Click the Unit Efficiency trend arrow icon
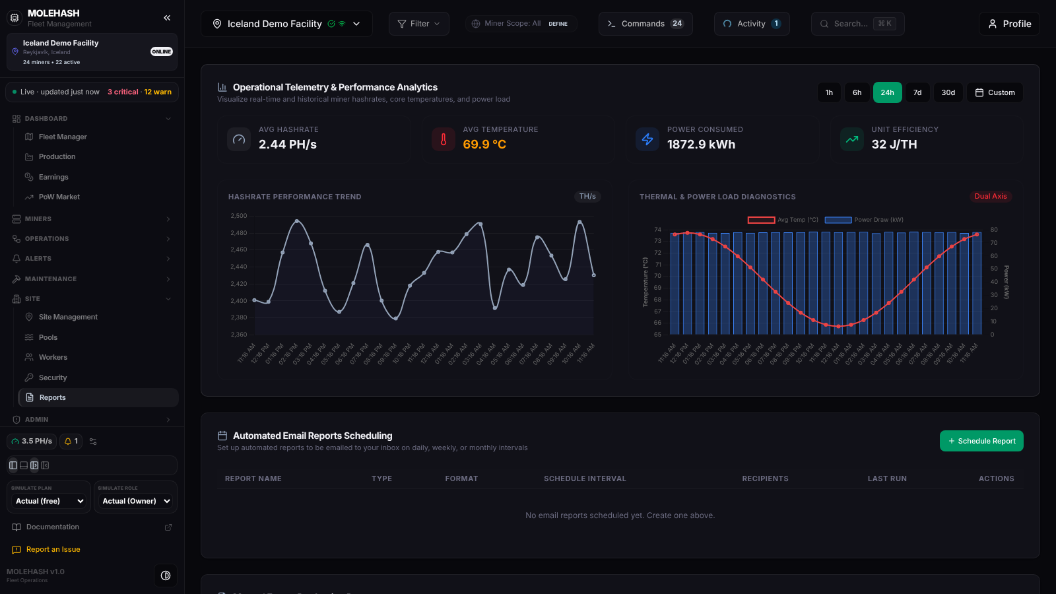Viewport: 1056px width, 594px height. click(x=852, y=139)
